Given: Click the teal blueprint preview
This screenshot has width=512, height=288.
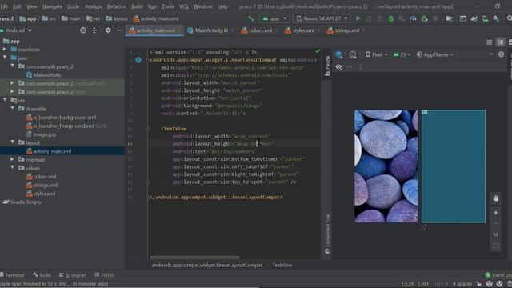Looking at the screenshot, I should (x=454, y=166).
